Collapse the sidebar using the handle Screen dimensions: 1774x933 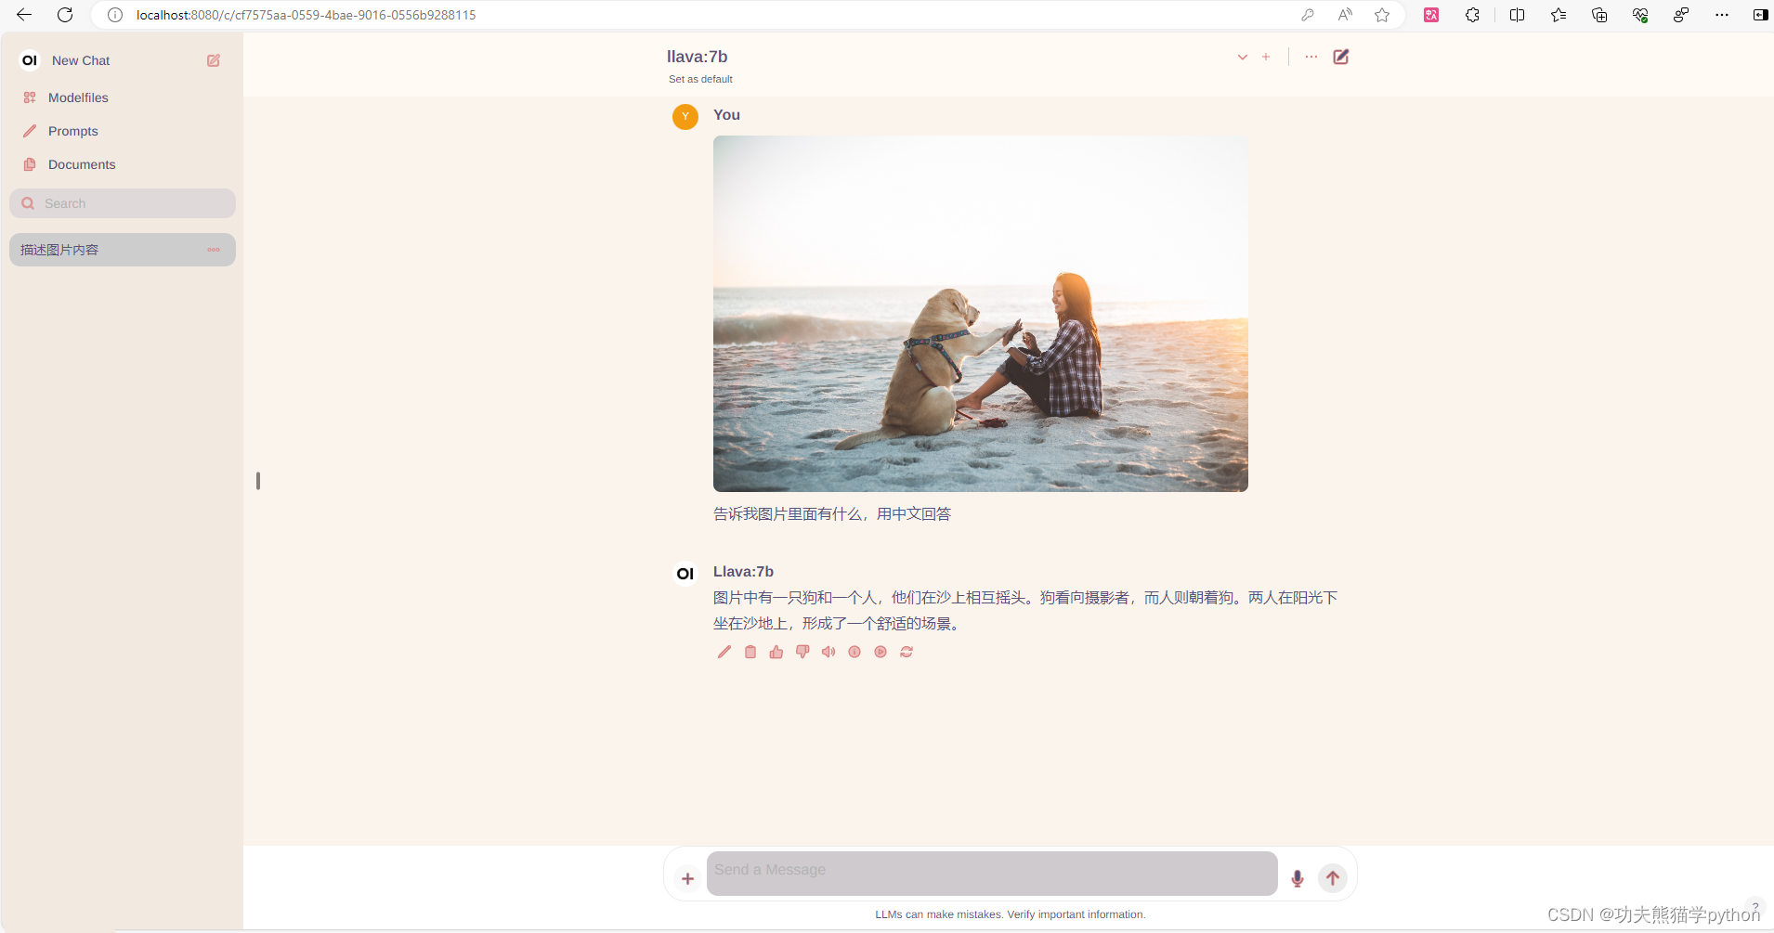pos(258,481)
